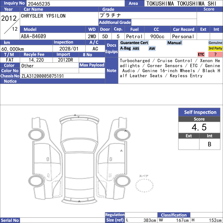Screen dimensions: 223x223
Task: Select chassis number ZLA31200005075191
Action: (43, 76)
